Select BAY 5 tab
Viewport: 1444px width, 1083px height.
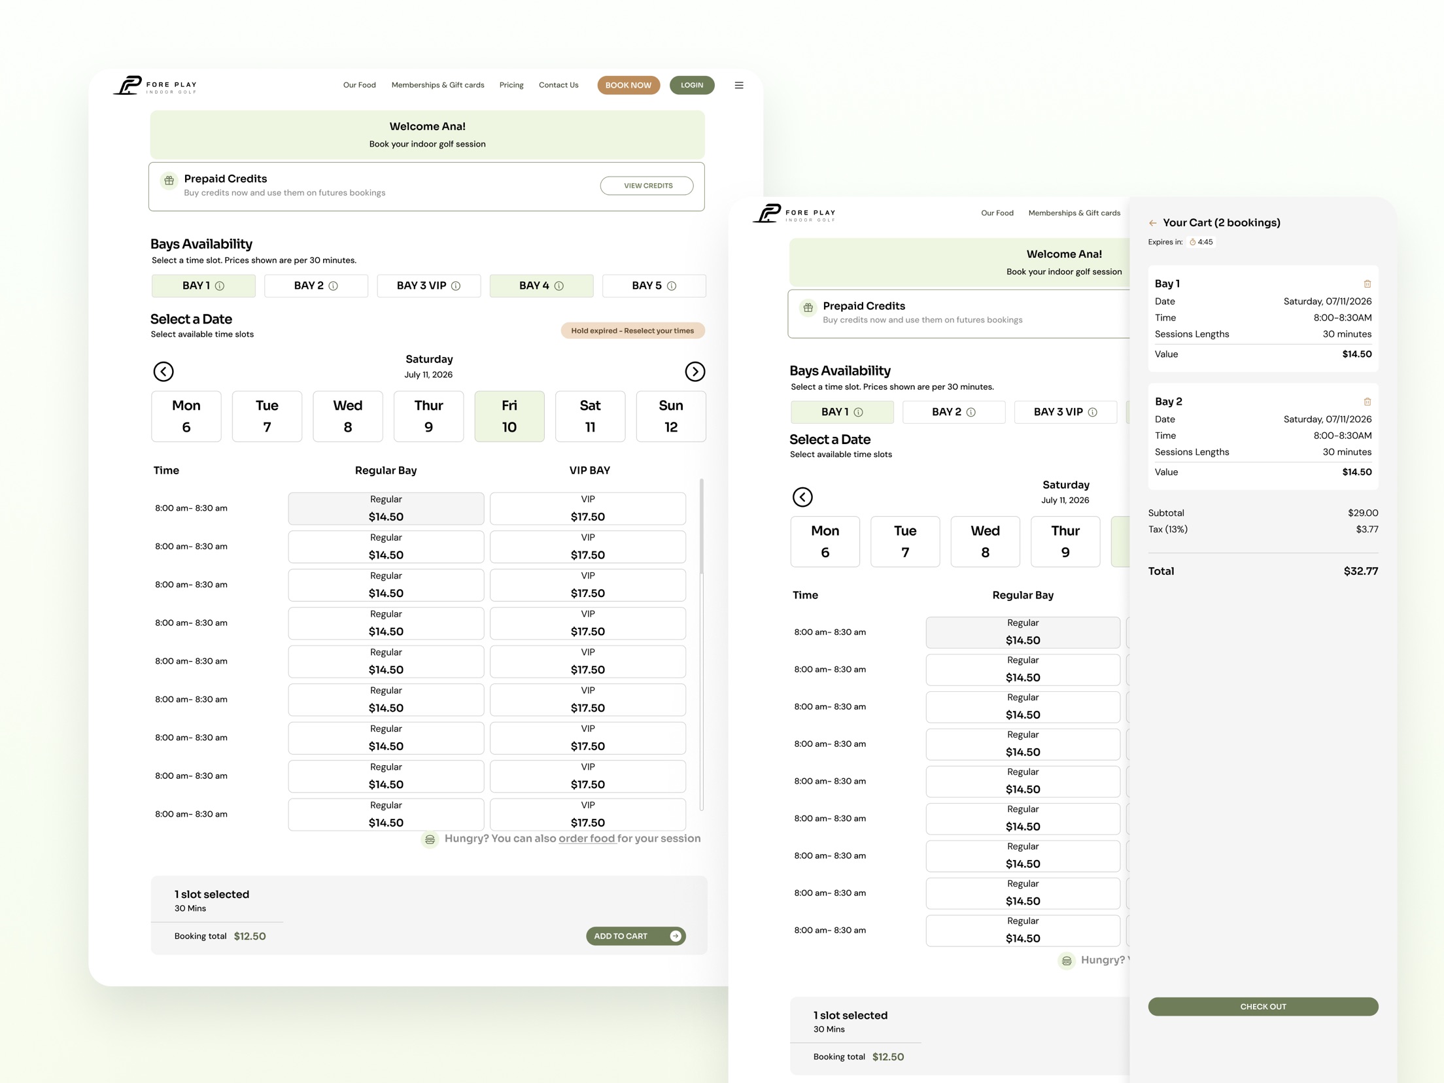pyautogui.click(x=654, y=286)
